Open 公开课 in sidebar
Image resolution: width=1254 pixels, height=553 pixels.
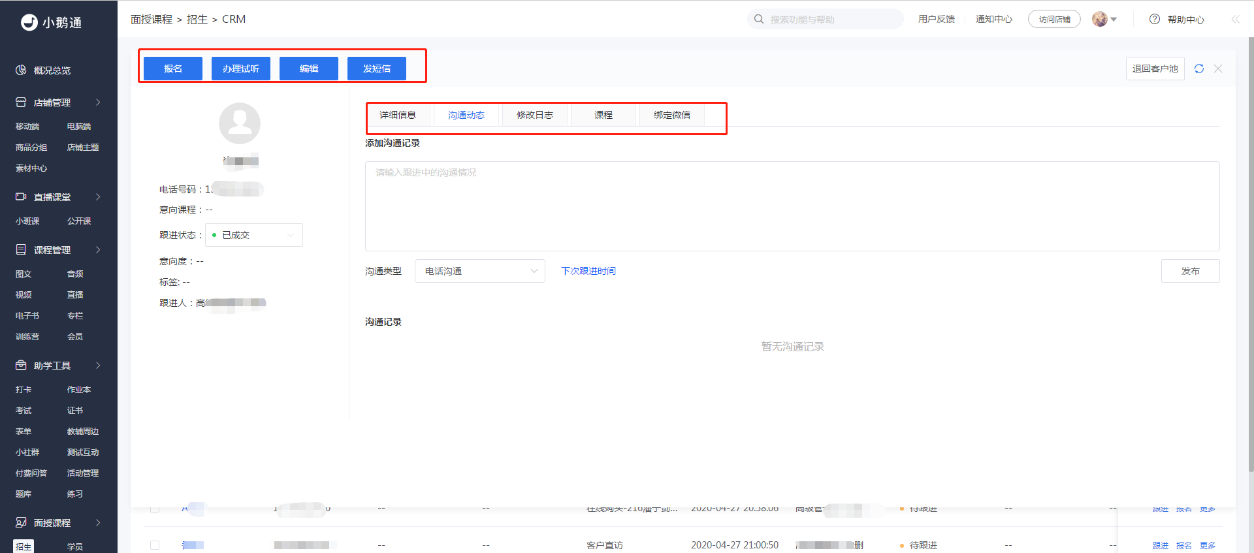click(x=79, y=221)
